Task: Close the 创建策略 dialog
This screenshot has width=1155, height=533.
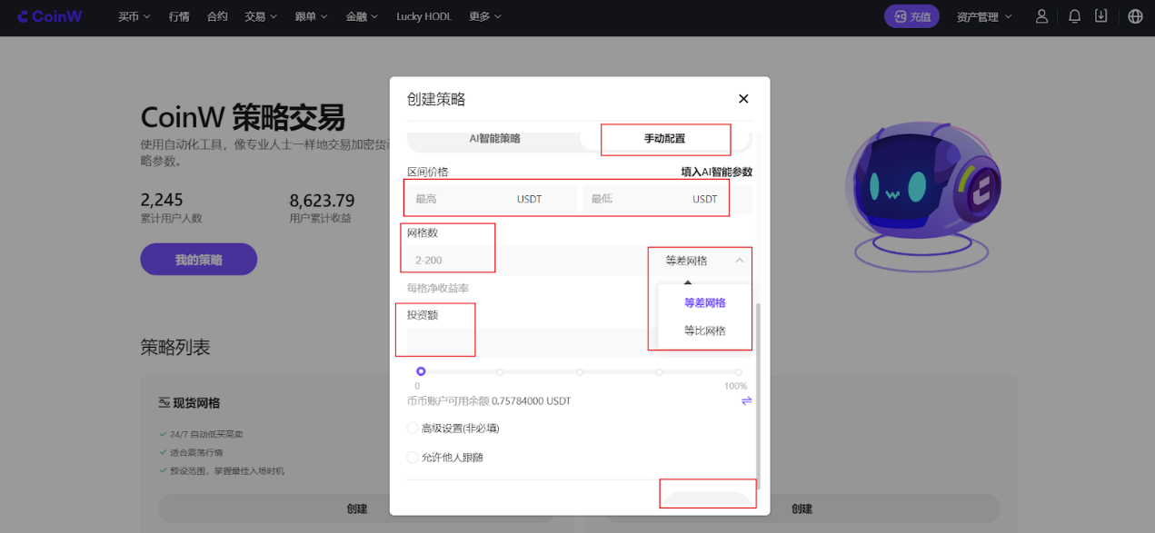Action: tap(743, 99)
